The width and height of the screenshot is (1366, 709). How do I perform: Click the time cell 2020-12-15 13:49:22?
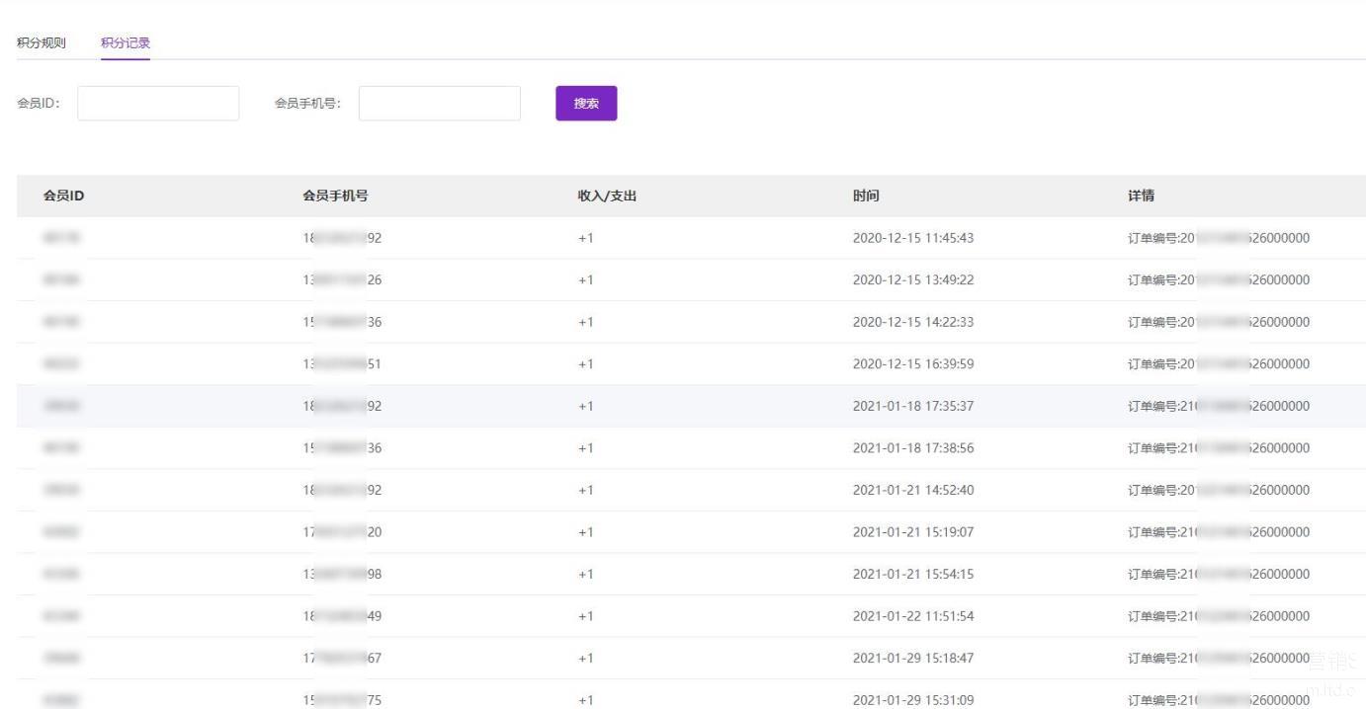tap(912, 280)
